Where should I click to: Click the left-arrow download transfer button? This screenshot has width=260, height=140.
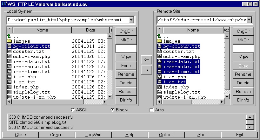click(146, 60)
